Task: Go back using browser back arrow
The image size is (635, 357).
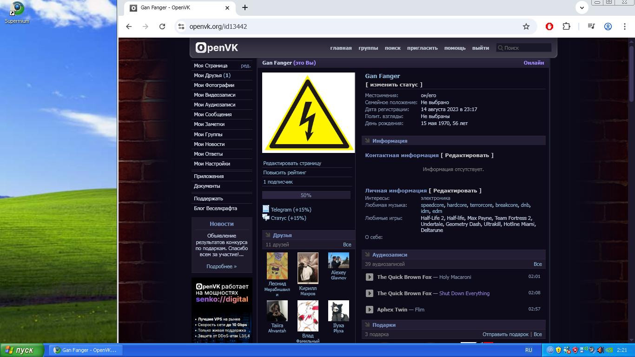Action: [129, 26]
